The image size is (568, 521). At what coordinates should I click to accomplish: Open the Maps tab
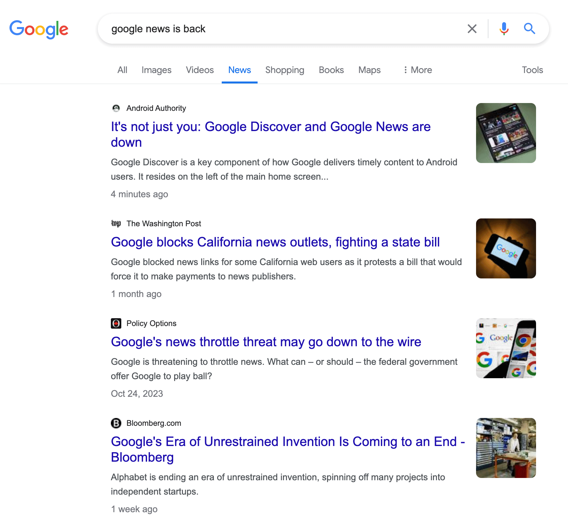[369, 70]
